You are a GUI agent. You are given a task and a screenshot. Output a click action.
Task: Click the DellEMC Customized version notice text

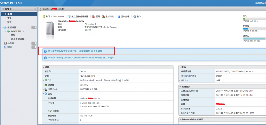(x=81, y=58)
